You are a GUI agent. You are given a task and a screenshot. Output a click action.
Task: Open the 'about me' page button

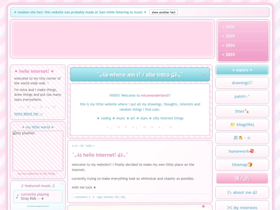click(x=242, y=192)
